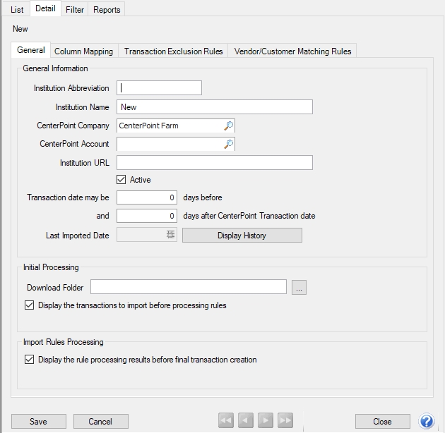This screenshot has height=433, width=445.
Task: Click the CenterPoint Company lookup magnifier icon
Action: pyautogui.click(x=228, y=126)
